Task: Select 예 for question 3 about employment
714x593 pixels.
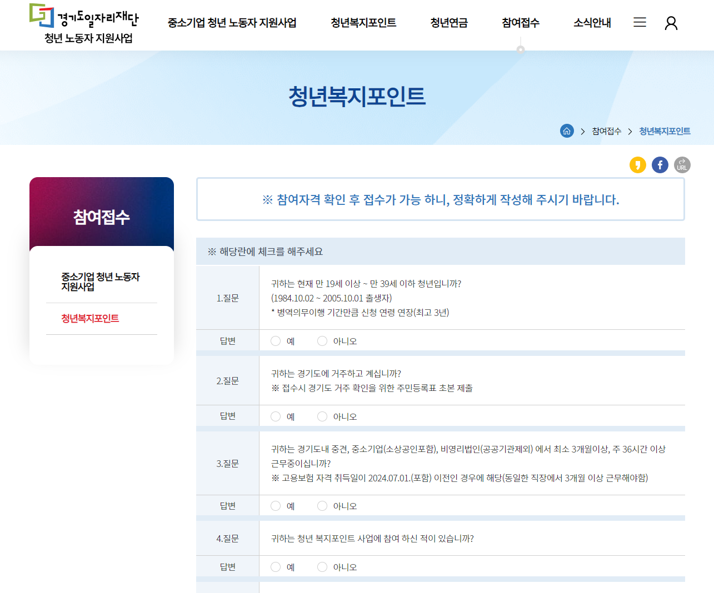Action: click(x=275, y=505)
